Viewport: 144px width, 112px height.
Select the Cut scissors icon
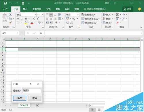(10, 15)
